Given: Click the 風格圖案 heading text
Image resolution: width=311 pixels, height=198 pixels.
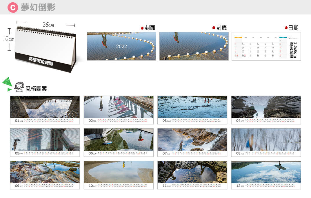Looking at the screenshot, I should (36, 89).
